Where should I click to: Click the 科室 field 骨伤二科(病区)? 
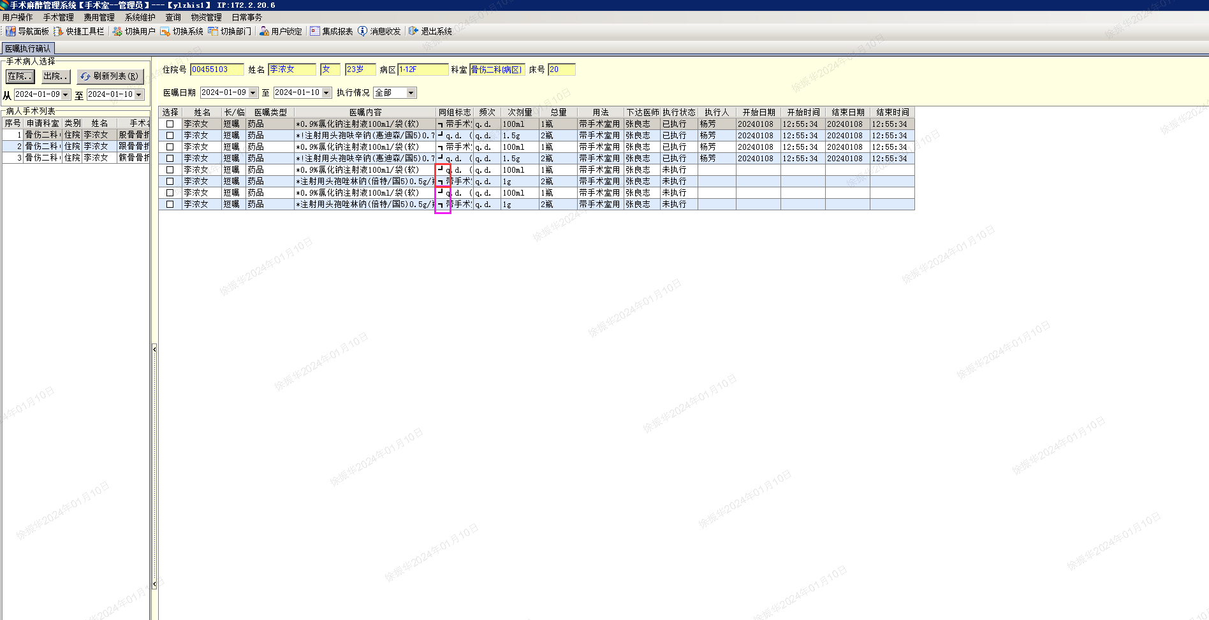(x=497, y=69)
